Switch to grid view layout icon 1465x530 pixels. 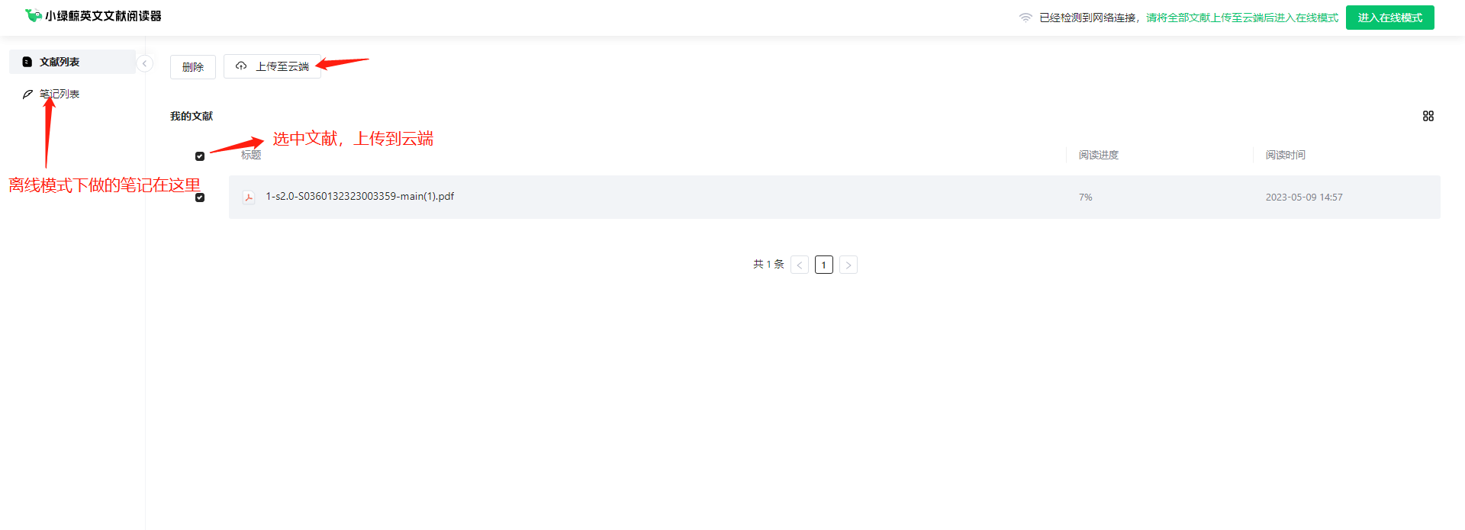(1428, 116)
